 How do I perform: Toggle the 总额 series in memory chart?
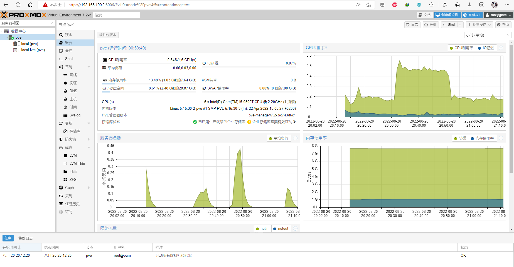460,138
